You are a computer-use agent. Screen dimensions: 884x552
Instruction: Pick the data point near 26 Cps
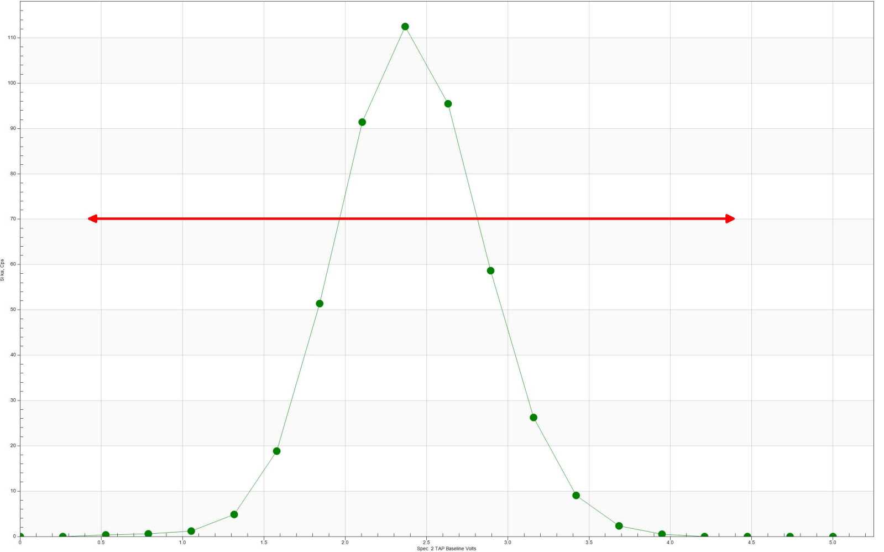[x=533, y=418]
